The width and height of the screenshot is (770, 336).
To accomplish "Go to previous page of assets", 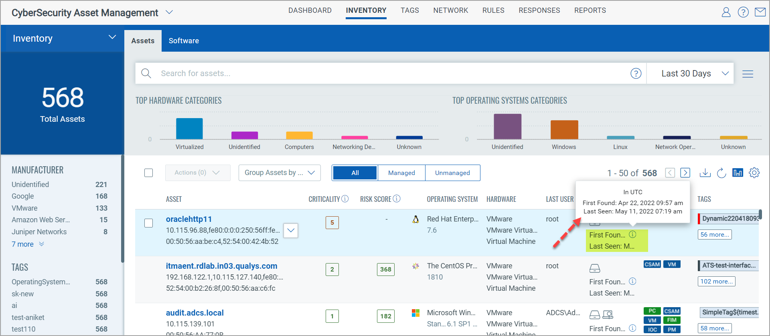I will (x=670, y=173).
